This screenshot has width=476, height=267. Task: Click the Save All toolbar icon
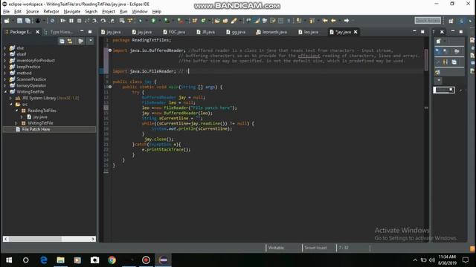tap(28, 21)
